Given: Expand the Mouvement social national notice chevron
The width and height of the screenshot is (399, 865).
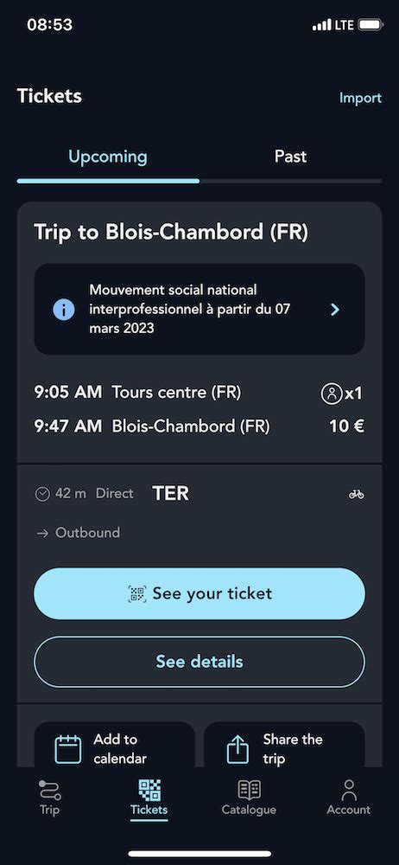Looking at the screenshot, I should [334, 310].
